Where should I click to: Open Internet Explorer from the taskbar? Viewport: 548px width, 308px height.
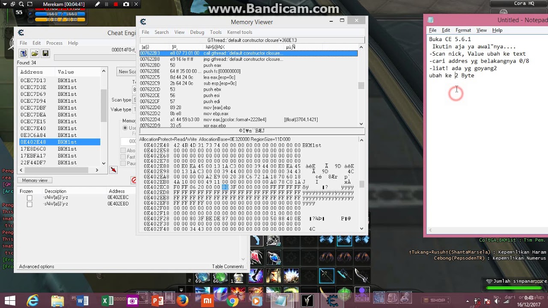coord(33,301)
